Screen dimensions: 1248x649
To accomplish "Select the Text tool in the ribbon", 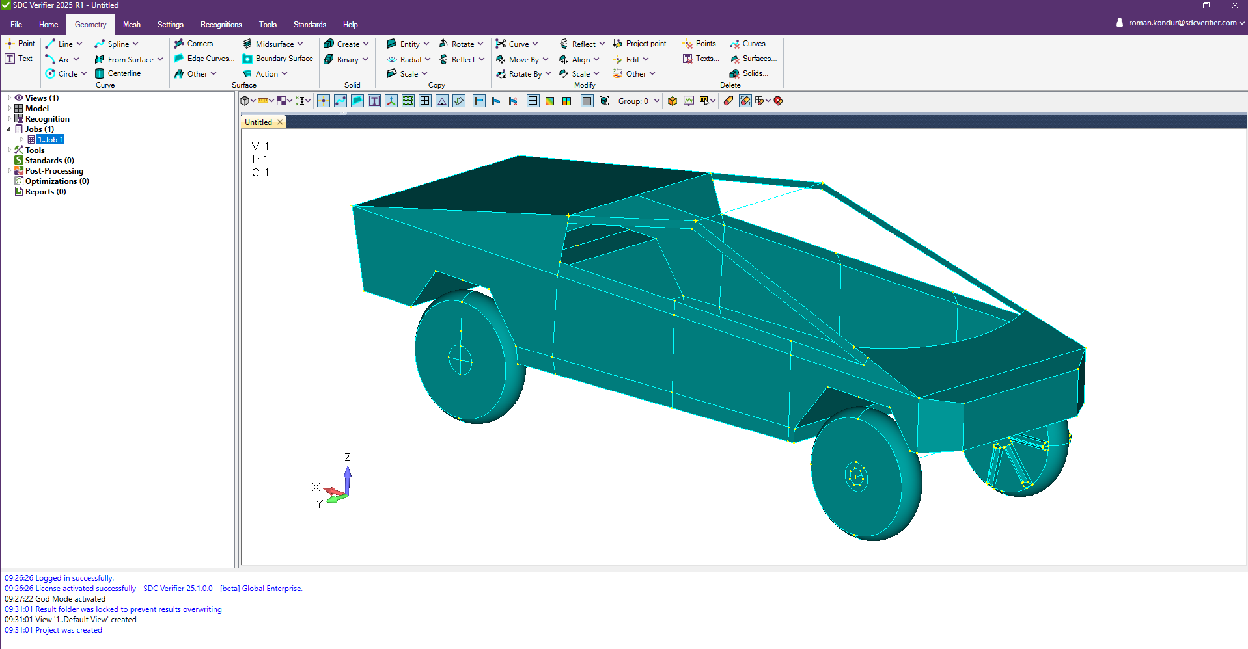I will (19, 59).
